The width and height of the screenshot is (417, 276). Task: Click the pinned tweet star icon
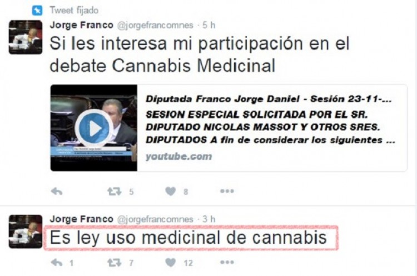37,11
